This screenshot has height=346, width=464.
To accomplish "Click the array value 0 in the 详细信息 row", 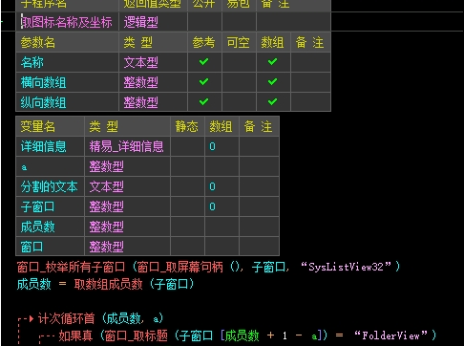I will click(212, 146).
